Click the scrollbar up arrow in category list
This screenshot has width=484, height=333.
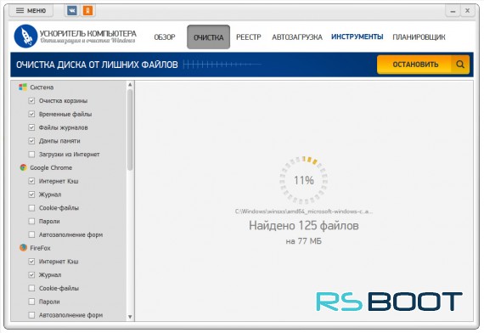tap(130, 84)
